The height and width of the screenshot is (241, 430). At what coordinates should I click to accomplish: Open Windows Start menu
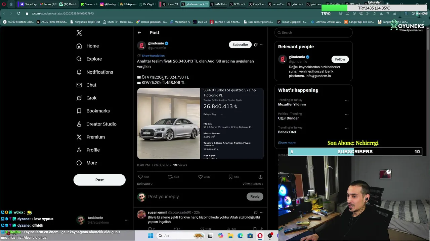tap(150, 236)
